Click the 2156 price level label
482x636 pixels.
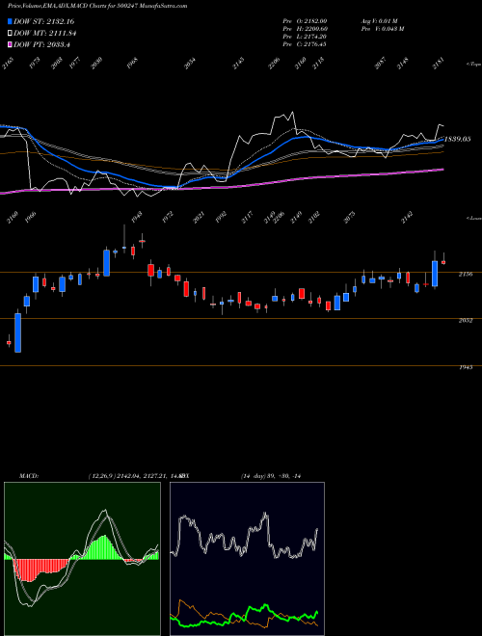(465, 275)
